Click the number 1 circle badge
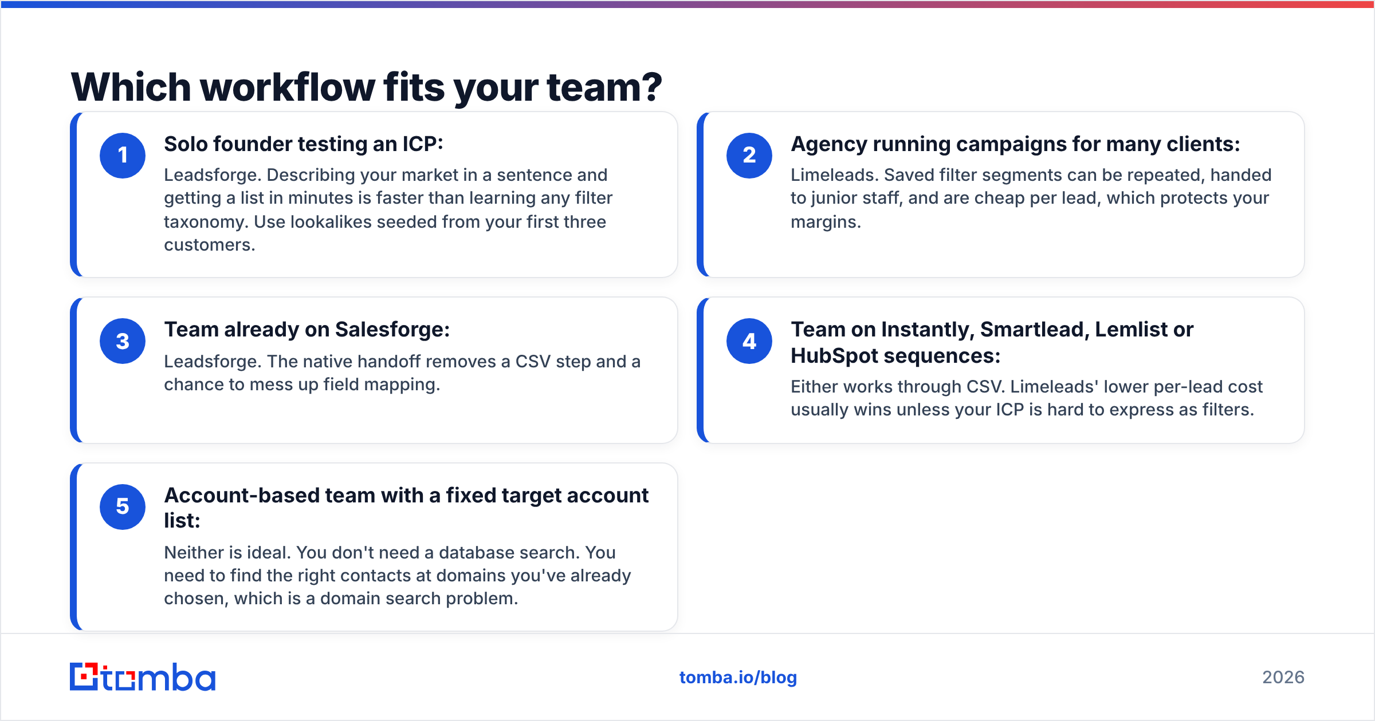Viewport: 1375px width, 721px height. 123,156
